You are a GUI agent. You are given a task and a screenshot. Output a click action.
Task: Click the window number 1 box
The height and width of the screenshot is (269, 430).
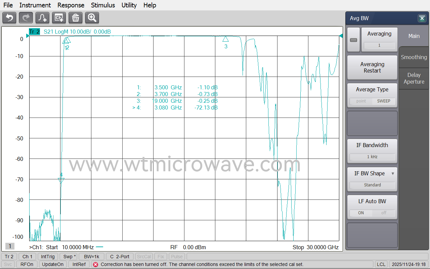click(10, 246)
